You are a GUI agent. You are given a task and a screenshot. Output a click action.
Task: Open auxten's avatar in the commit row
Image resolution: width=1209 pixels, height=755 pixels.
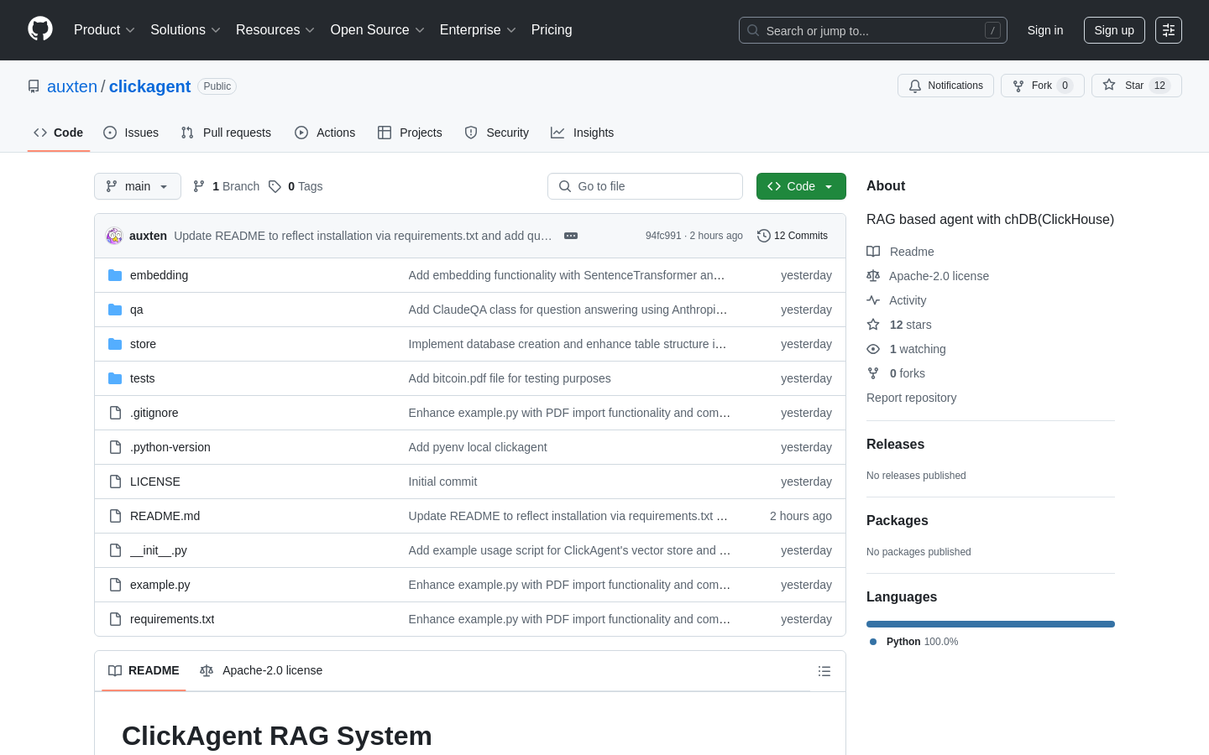(x=114, y=236)
